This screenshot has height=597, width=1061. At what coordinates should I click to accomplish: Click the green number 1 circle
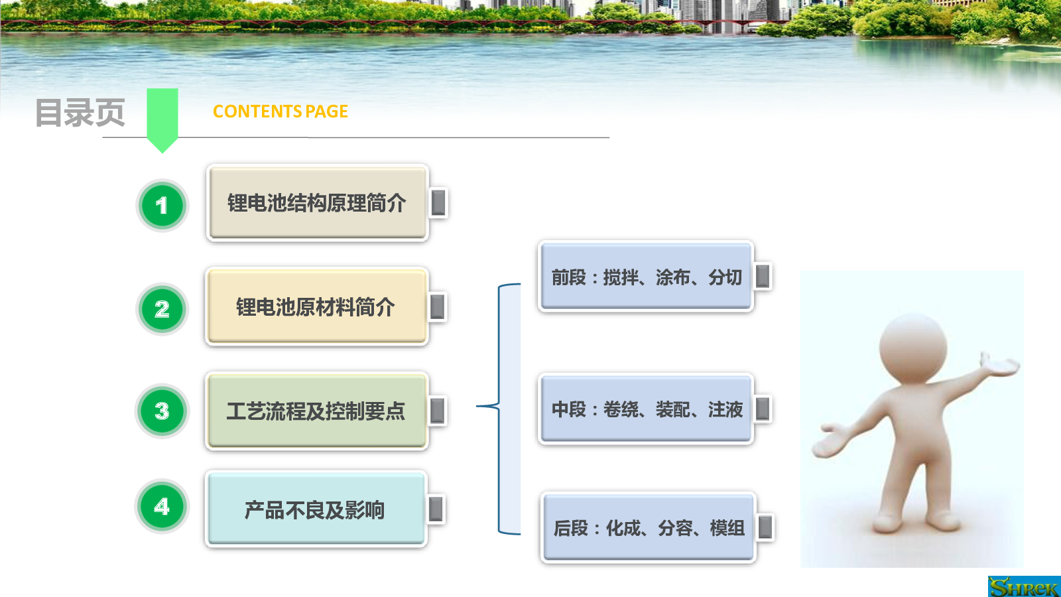point(162,206)
